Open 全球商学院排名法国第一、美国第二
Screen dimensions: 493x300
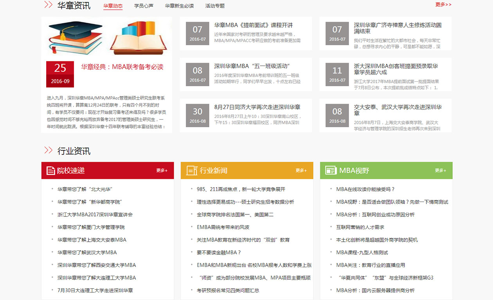(235, 214)
